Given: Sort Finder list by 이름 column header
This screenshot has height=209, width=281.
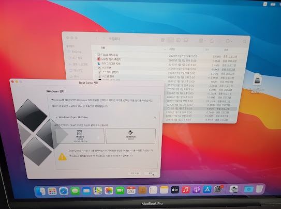Looking at the screenshot, I should point(102,47).
